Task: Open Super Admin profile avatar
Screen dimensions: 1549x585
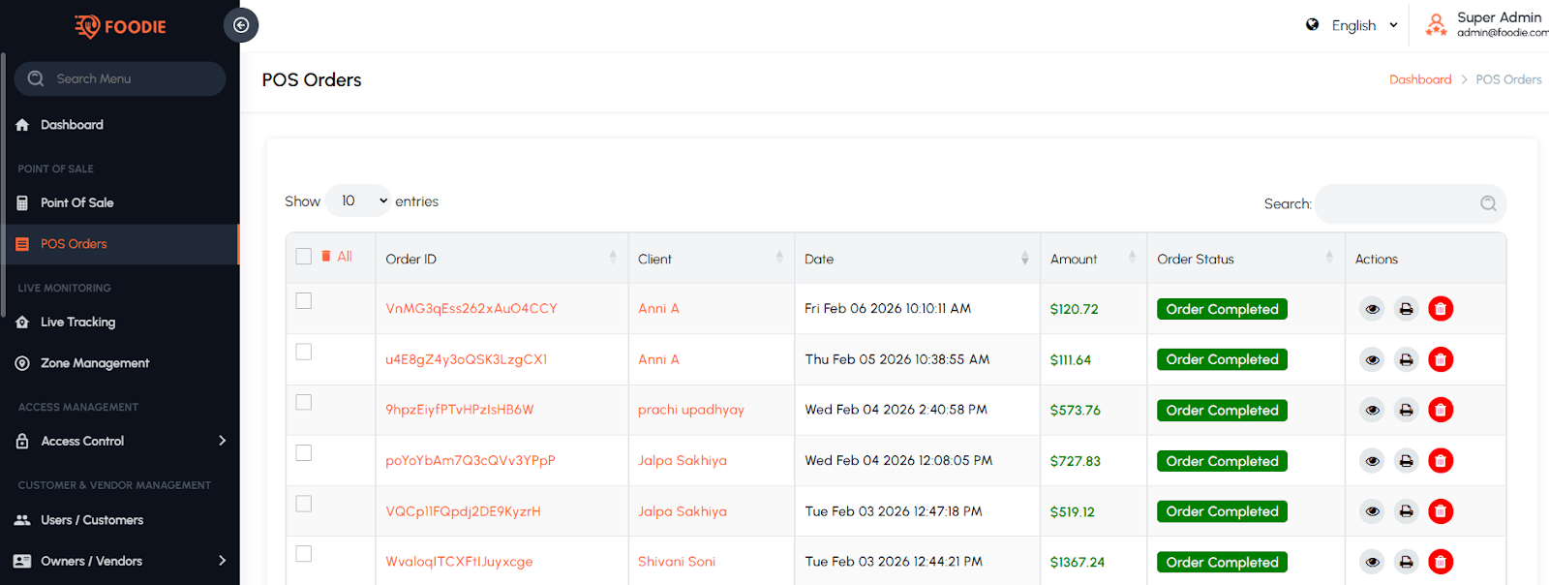Action: click(x=1436, y=25)
